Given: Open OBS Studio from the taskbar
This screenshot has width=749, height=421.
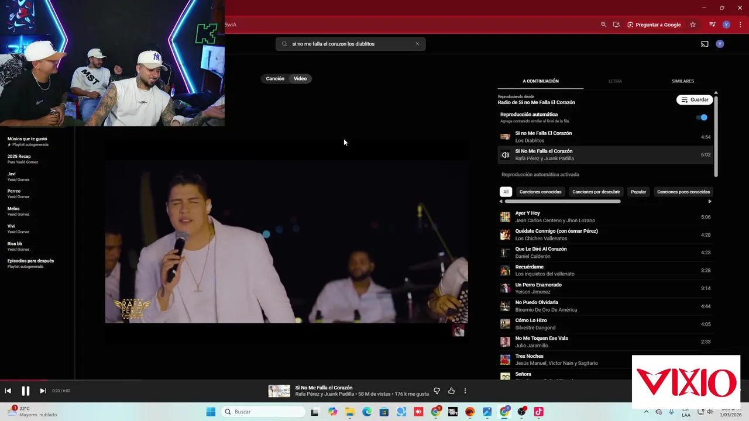Looking at the screenshot, I should [x=521, y=412].
